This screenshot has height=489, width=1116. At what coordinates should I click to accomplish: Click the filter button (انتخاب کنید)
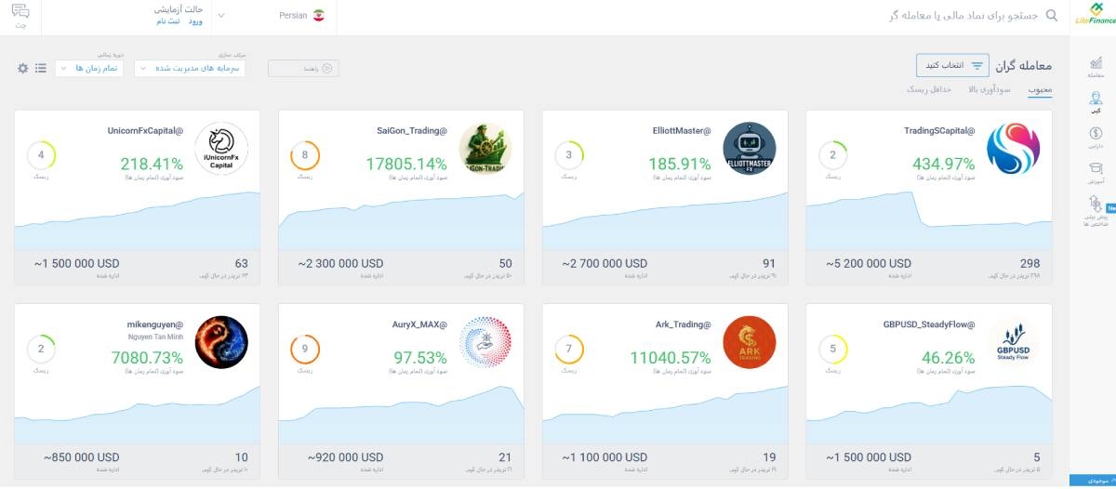pyautogui.click(x=952, y=66)
